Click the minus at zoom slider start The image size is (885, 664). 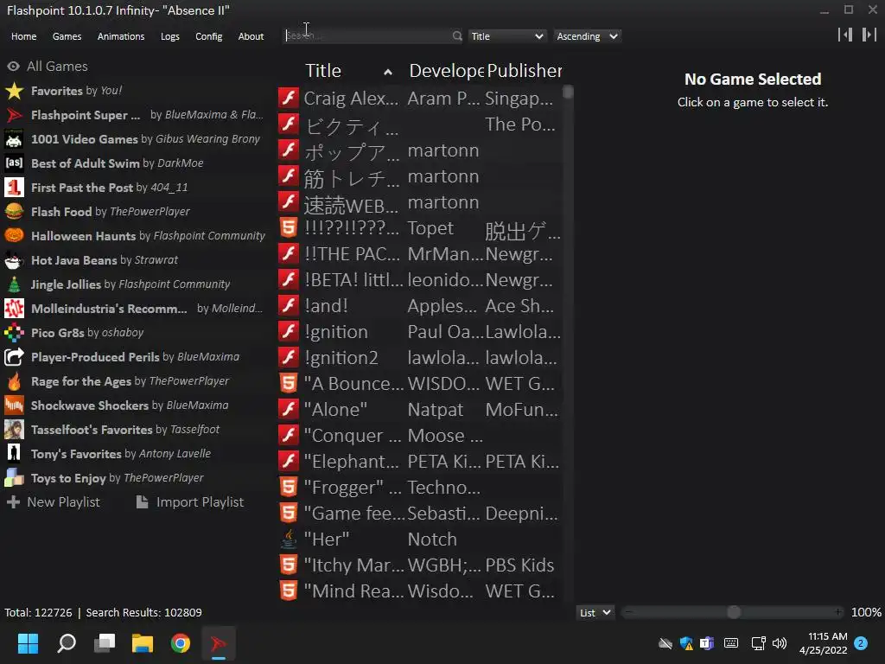pyautogui.click(x=629, y=612)
